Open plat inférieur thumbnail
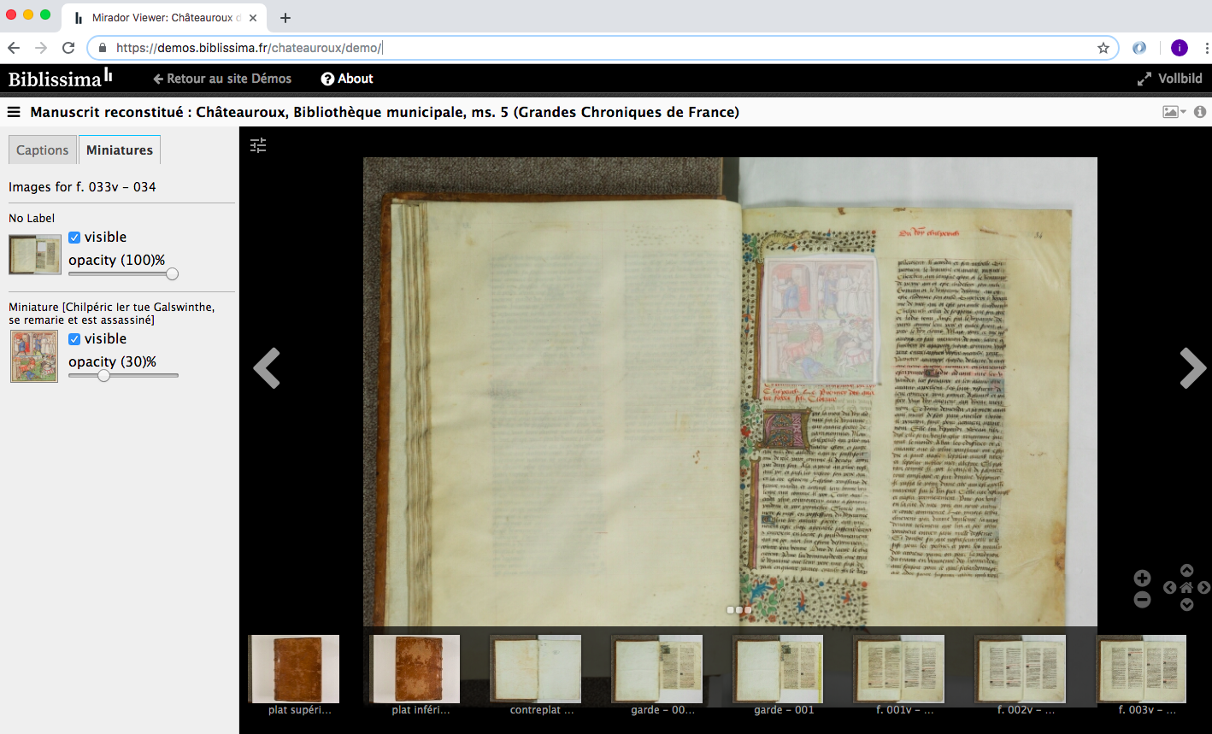The width and height of the screenshot is (1212, 734). click(415, 669)
